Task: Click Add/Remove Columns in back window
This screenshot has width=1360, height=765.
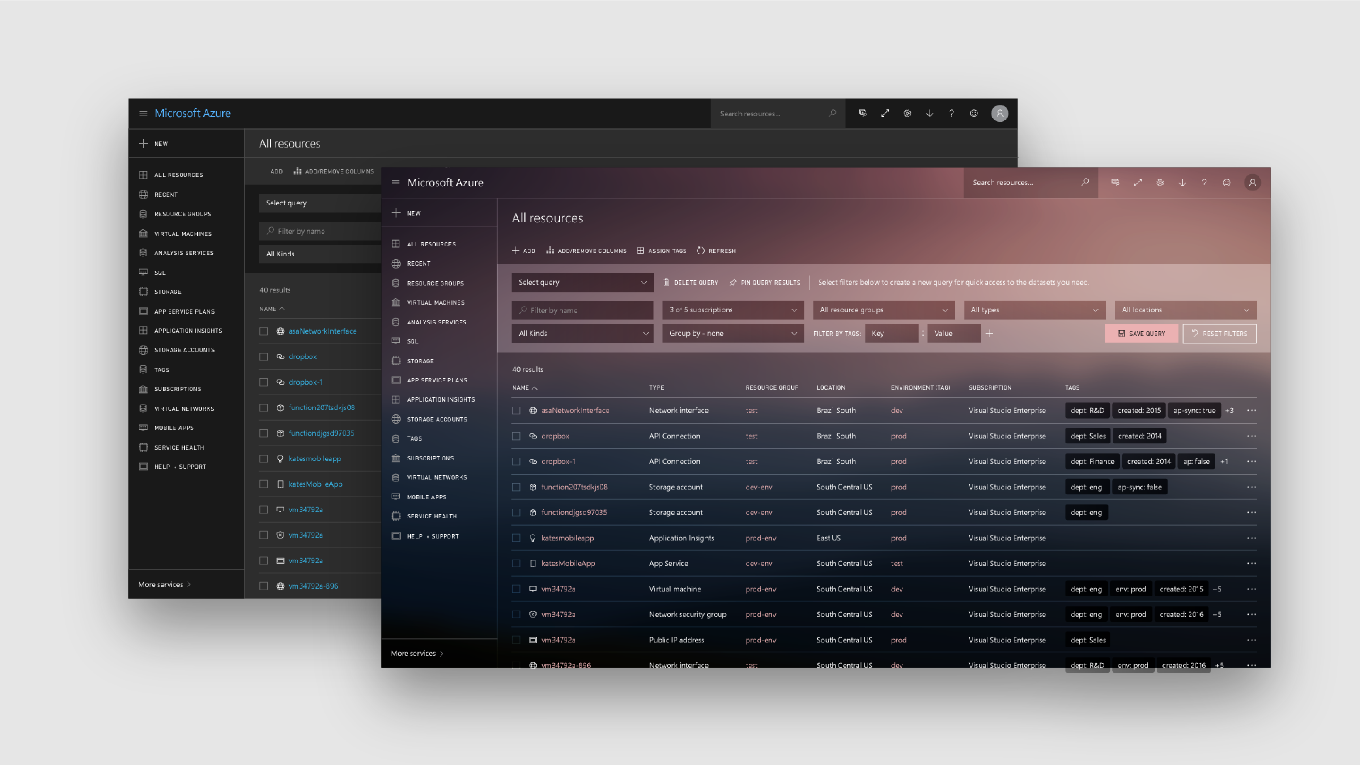Action: [x=334, y=171]
